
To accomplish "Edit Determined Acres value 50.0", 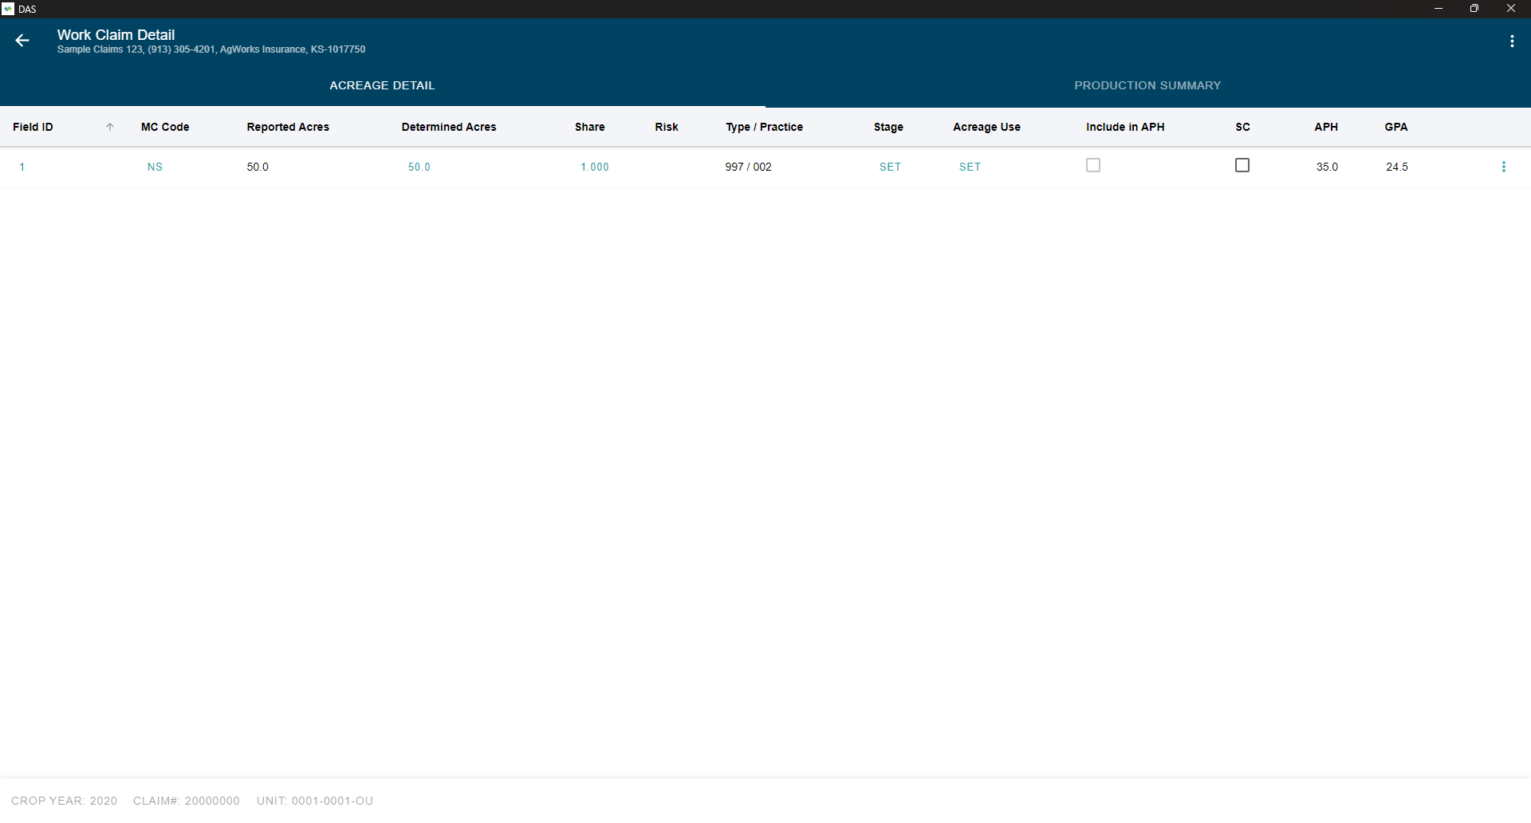I will pos(419,167).
